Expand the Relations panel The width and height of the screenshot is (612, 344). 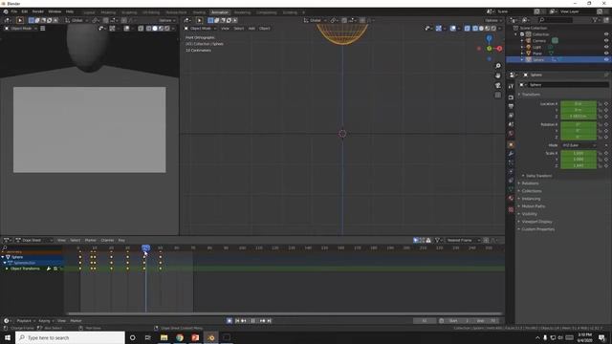point(530,183)
